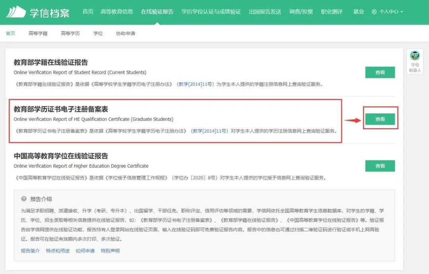This screenshot has height=274, width=429.
Task: Switch to the 协助申请 tab
Action: click(126, 33)
